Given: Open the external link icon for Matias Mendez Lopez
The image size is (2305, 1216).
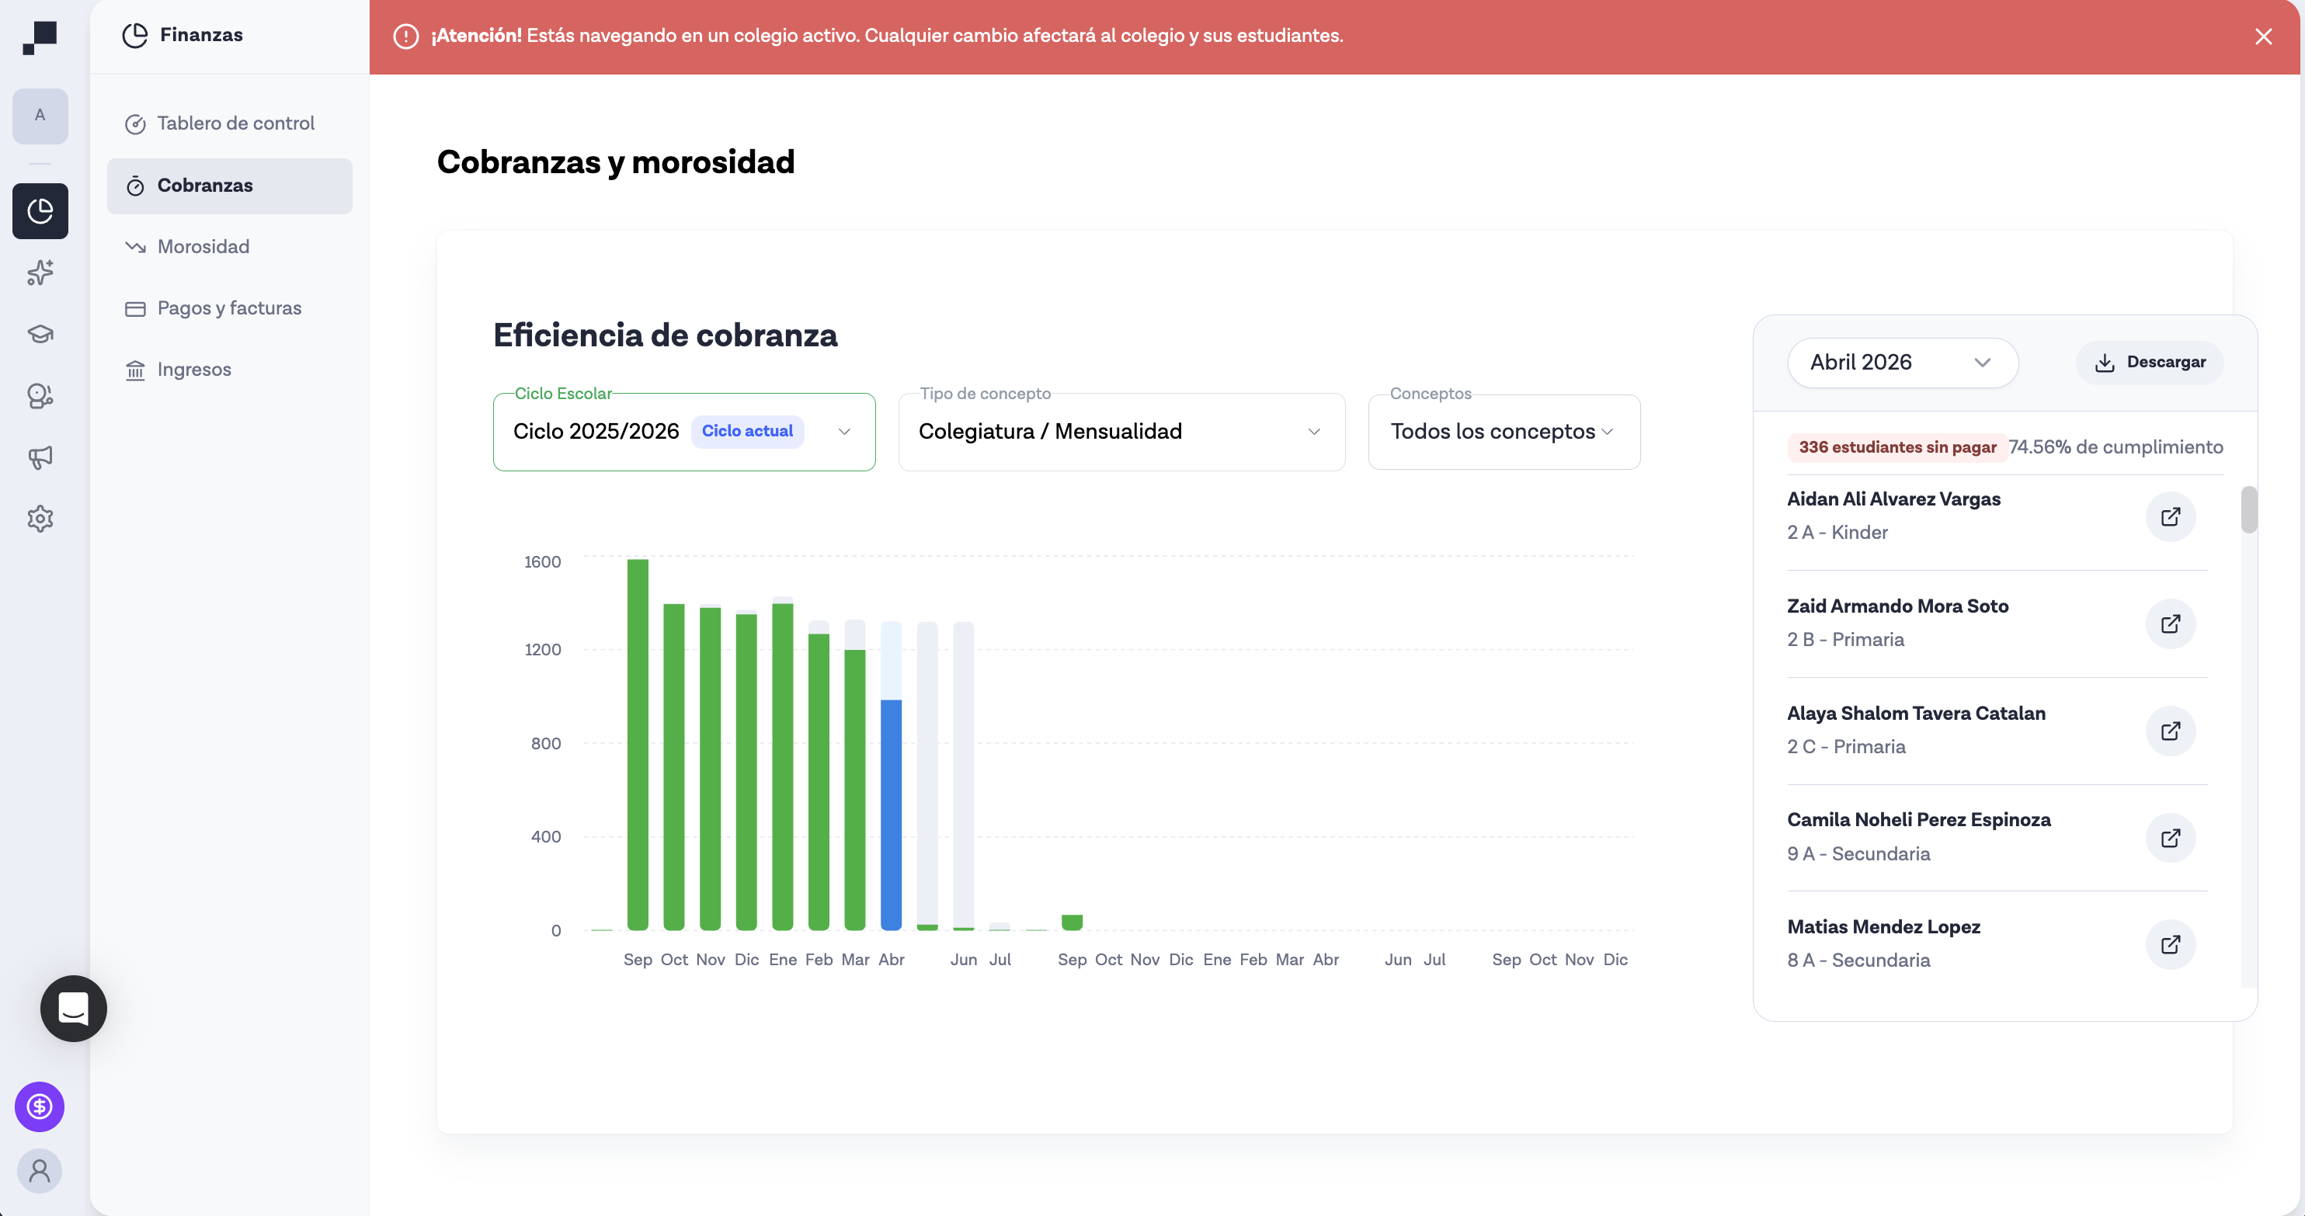Looking at the screenshot, I should pos(2171,944).
